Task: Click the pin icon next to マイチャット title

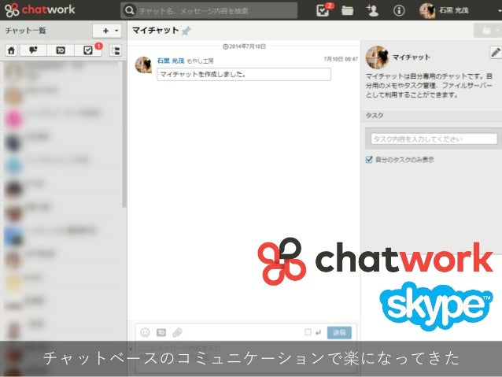Action: (186, 31)
